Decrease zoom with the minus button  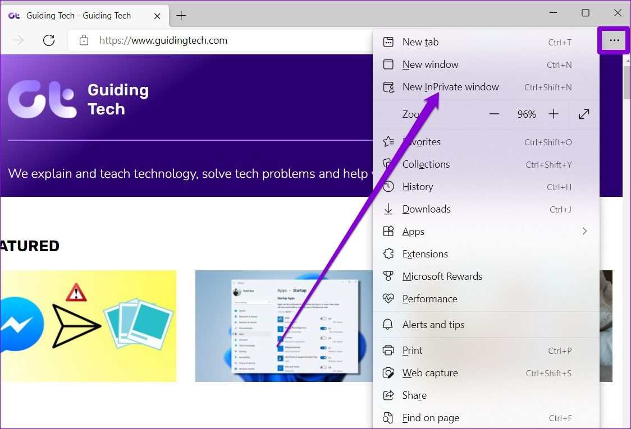click(494, 114)
